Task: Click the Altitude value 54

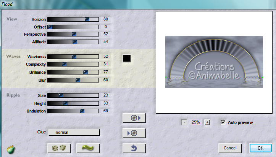Action: click(106, 41)
